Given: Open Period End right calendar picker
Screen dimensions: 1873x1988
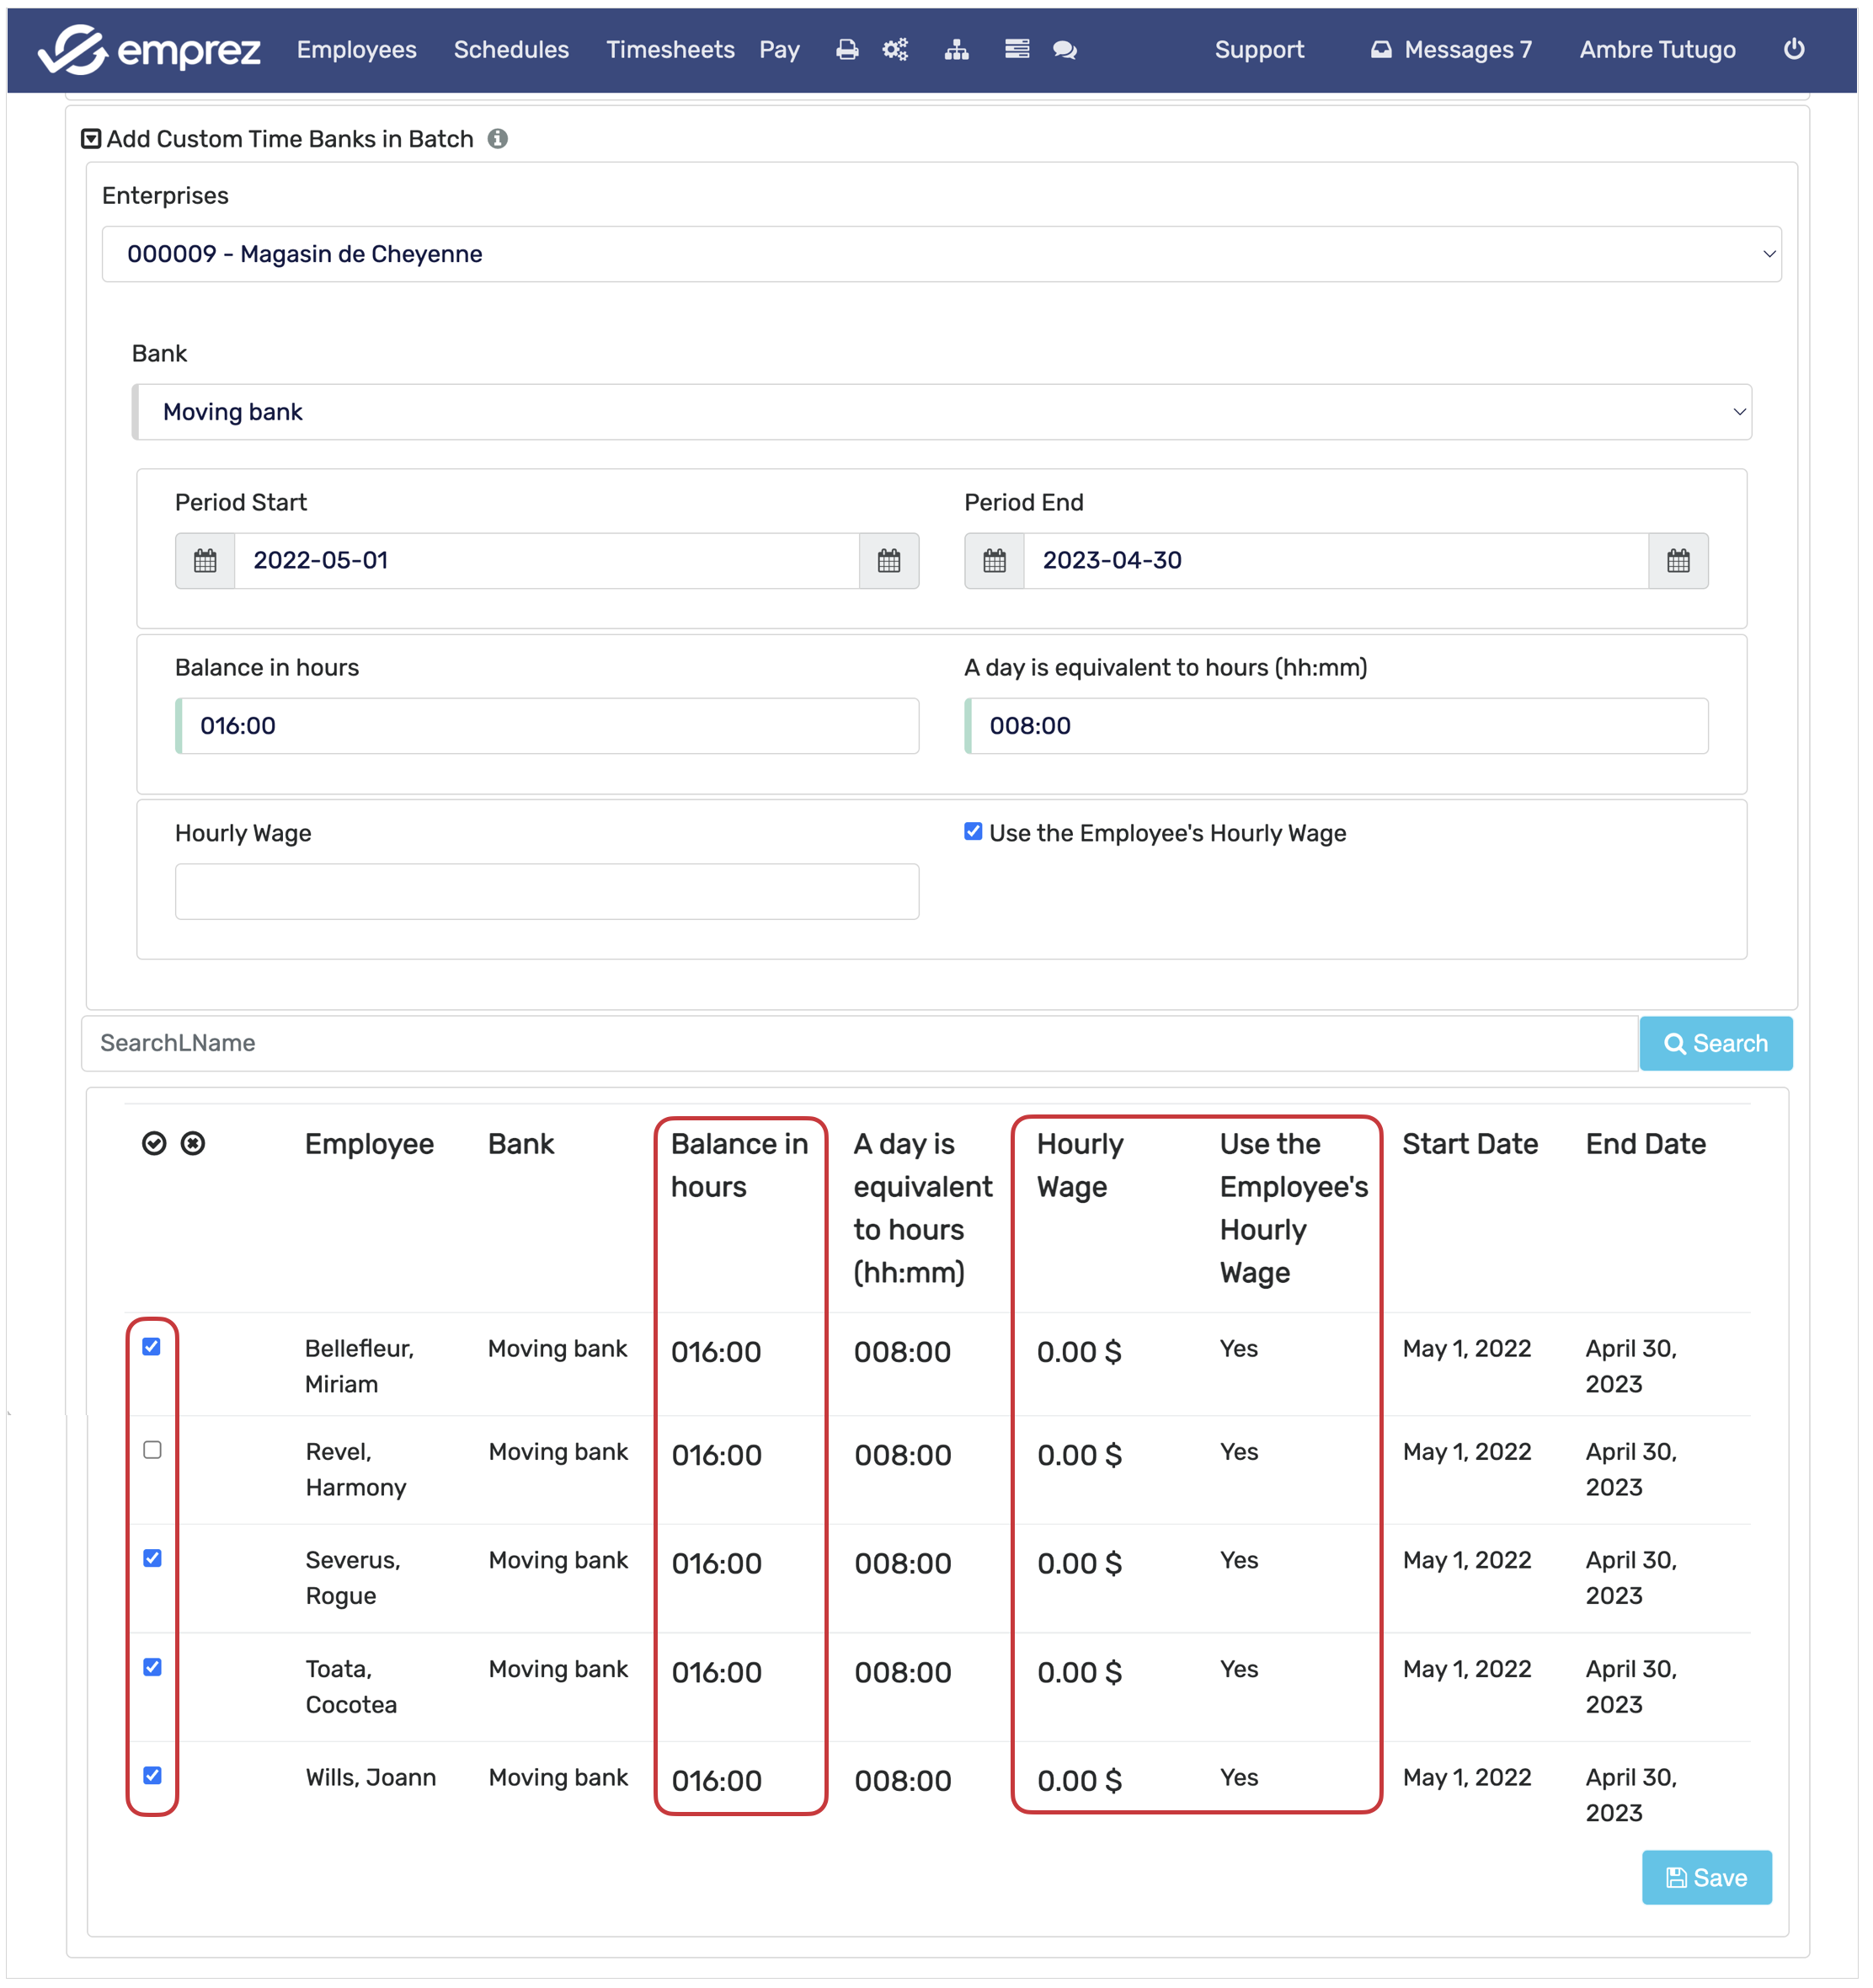Looking at the screenshot, I should click(1678, 561).
